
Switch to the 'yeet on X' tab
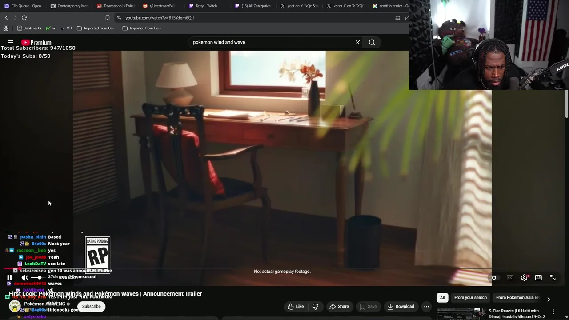pyautogui.click(x=301, y=6)
